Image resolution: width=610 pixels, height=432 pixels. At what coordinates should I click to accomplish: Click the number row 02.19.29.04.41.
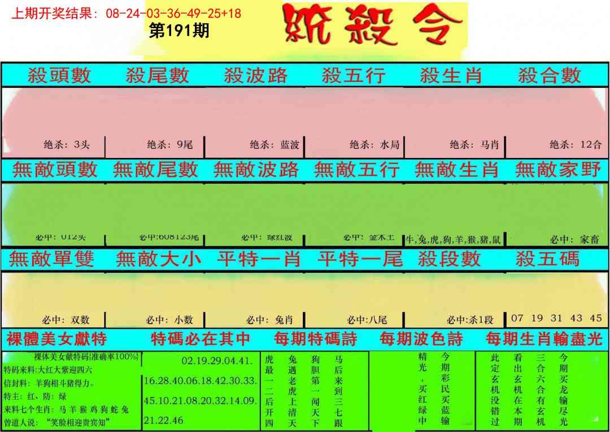pos(217,361)
